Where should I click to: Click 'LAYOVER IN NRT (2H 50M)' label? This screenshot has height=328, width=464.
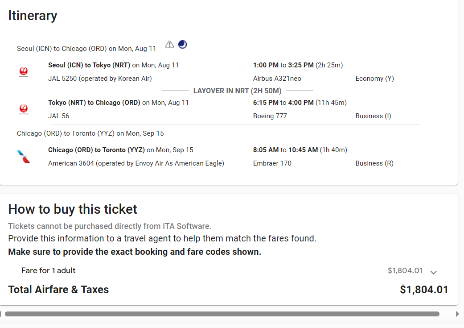pos(237,91)
